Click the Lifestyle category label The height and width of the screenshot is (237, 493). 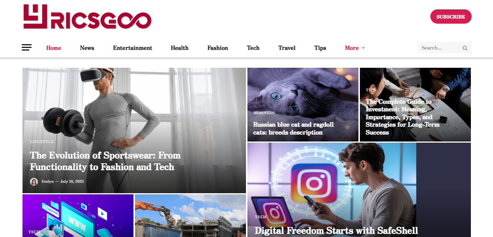pyautogui.click(x=42, y=142)
